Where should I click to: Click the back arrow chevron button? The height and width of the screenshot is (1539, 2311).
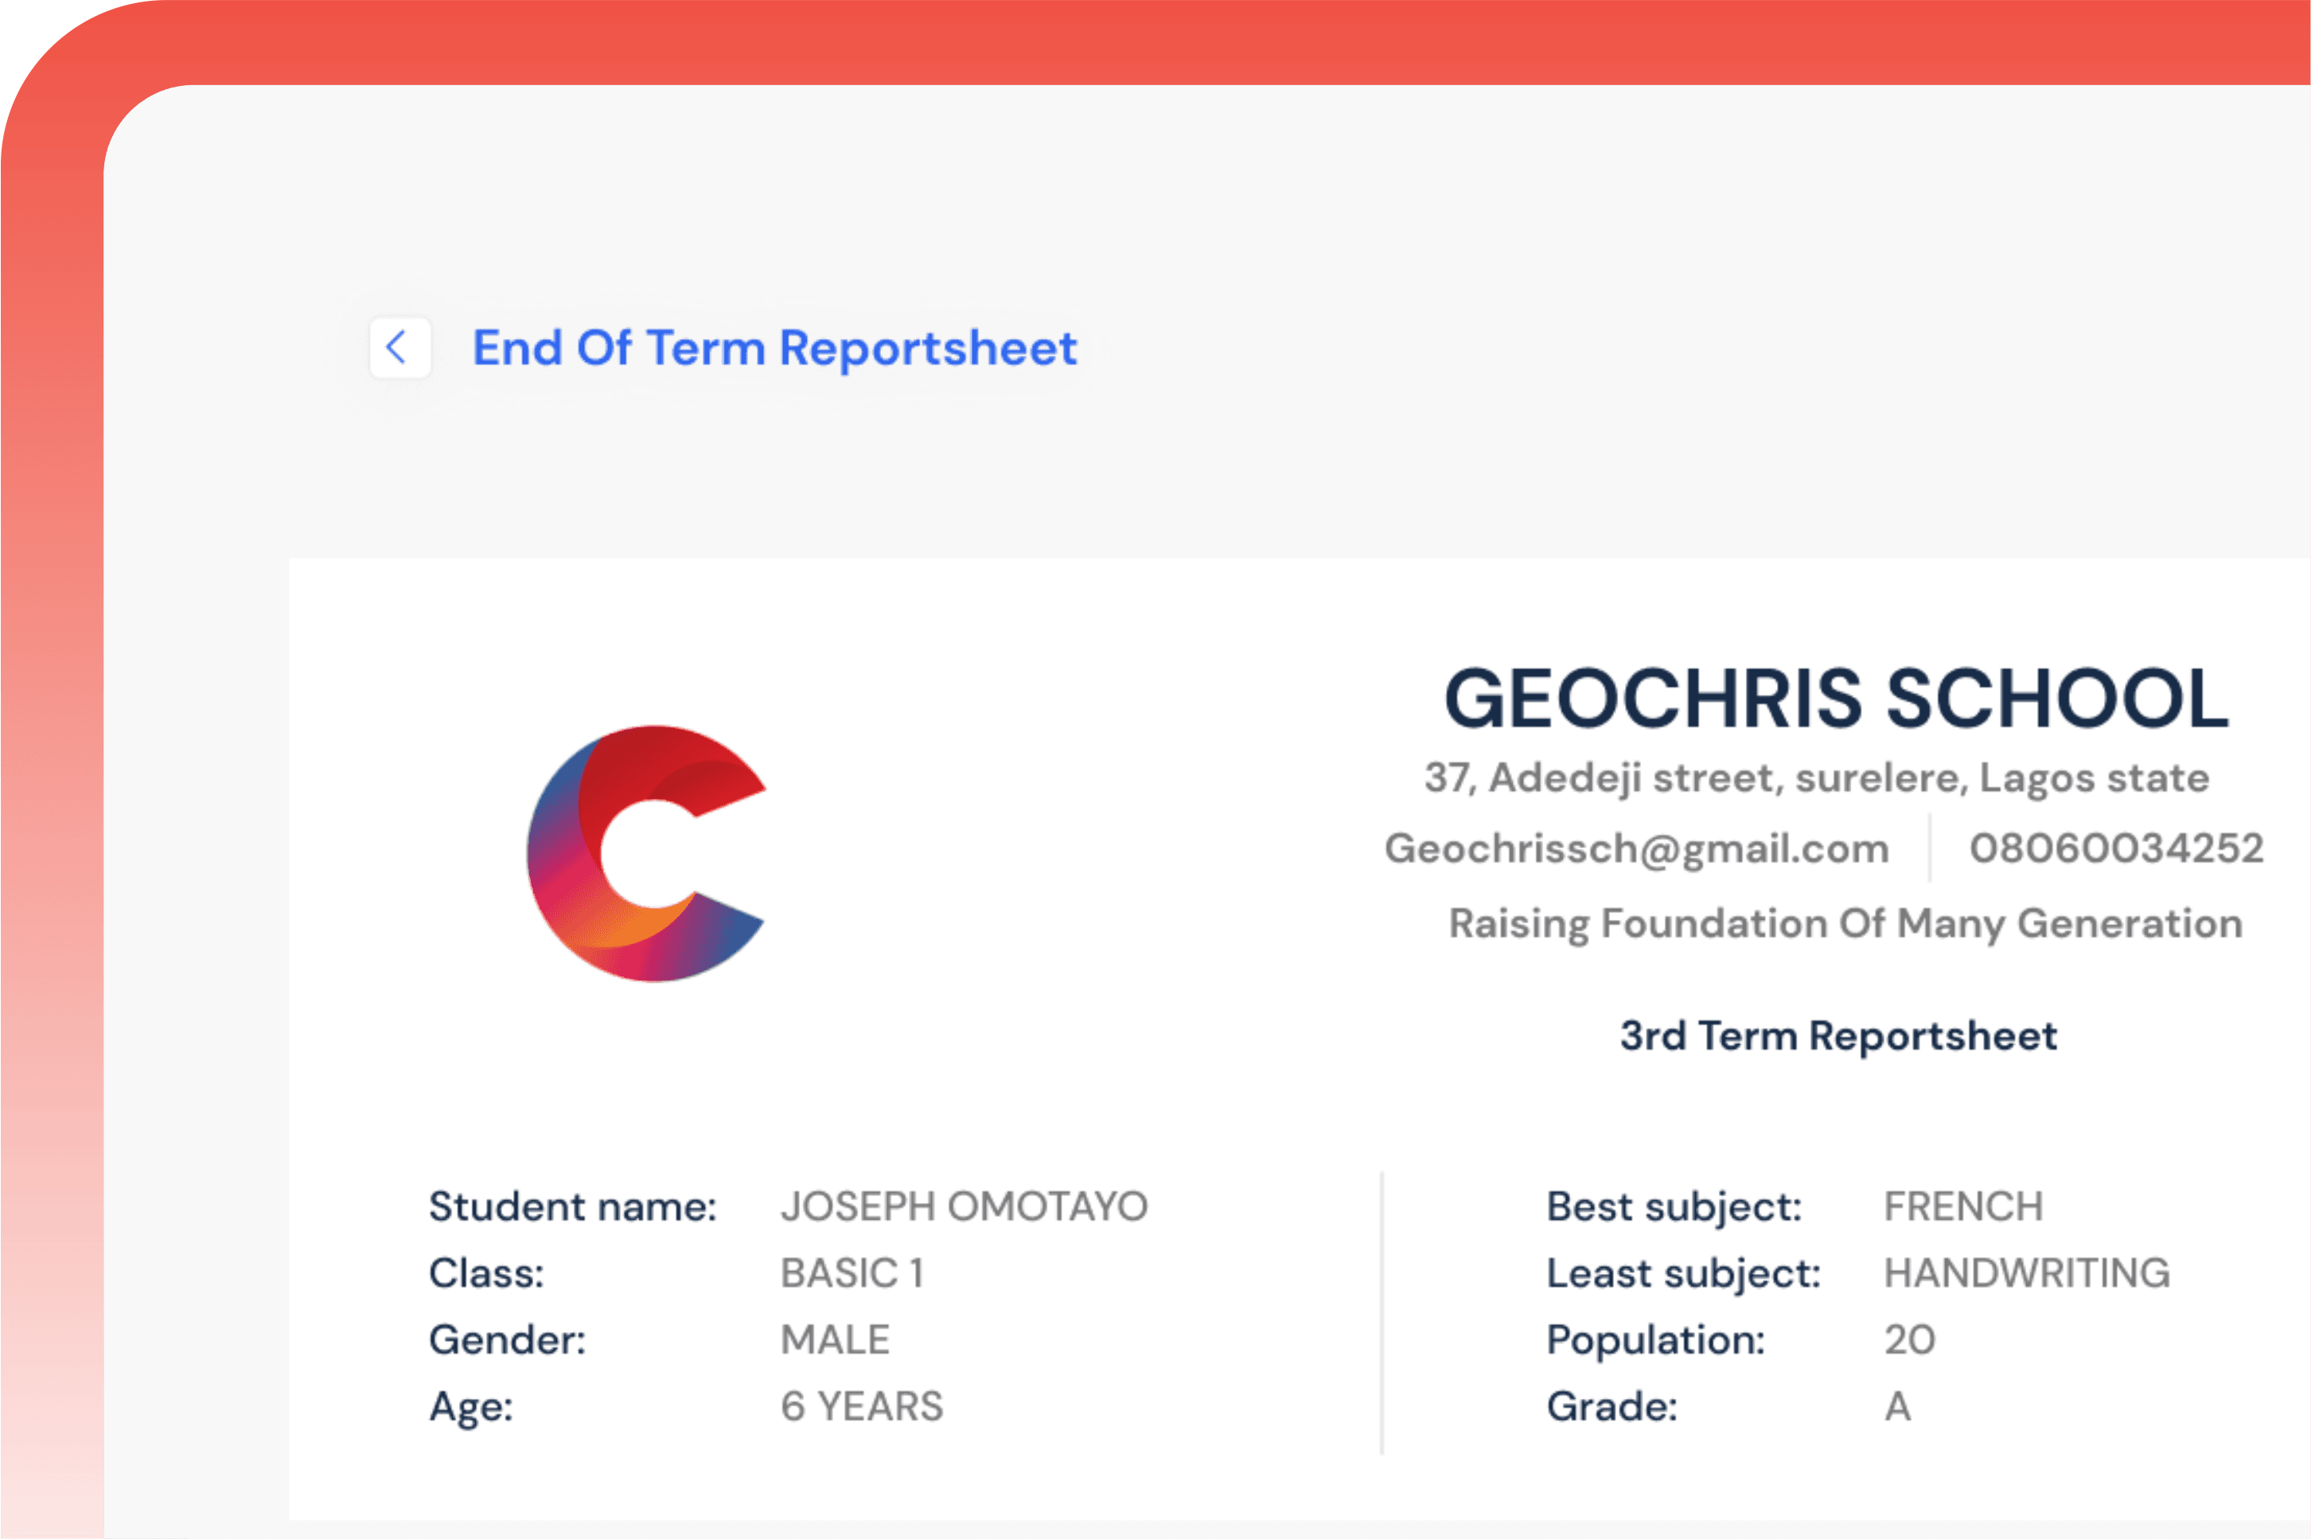399,346
